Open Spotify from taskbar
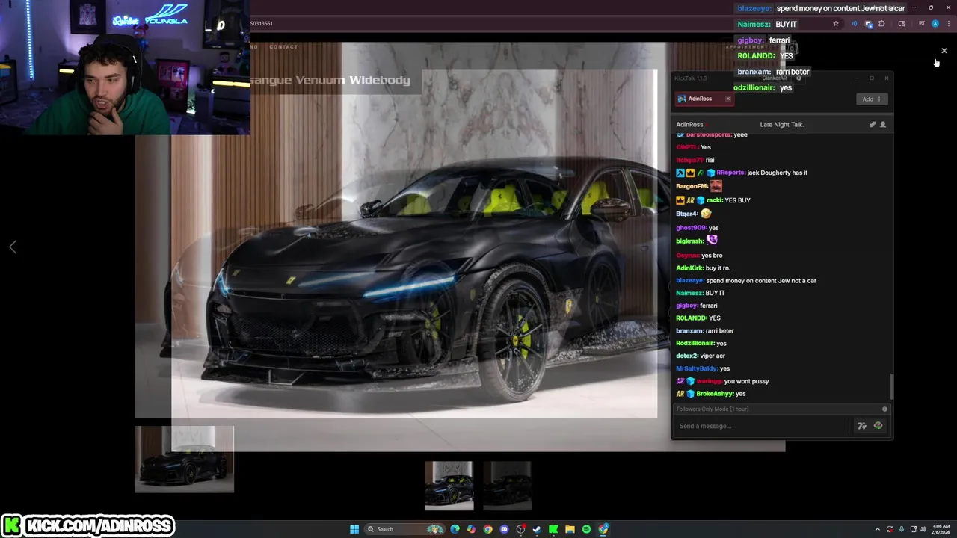 (586, 529)
